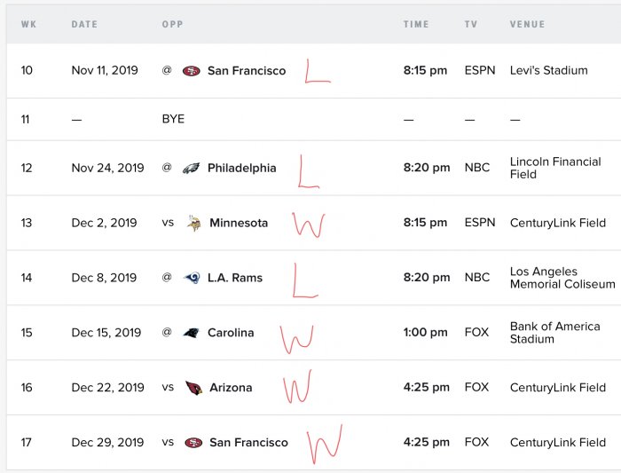Viewport: 621px width, 473px height.
Task: Open the Carolina team link
Action: 231,333
